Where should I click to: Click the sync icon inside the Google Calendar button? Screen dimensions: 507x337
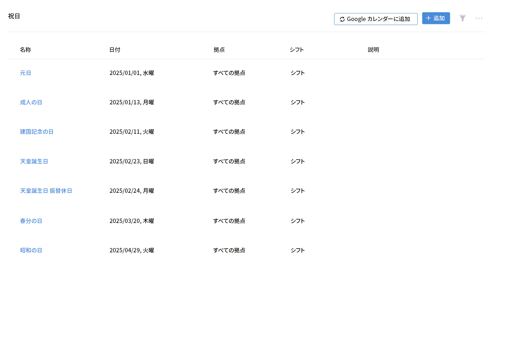pyautogui.click(x=342, y=19)
